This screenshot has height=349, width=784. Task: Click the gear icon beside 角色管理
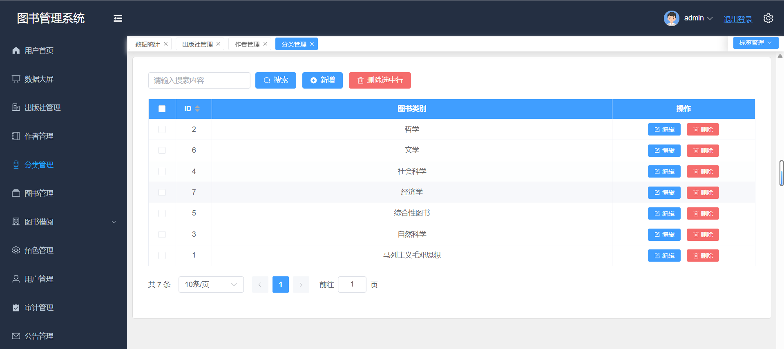pyautogui.click(x=16, y=250)
